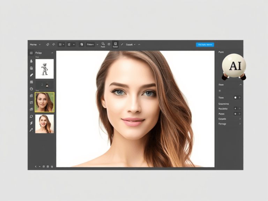Viewport: 268px width, 201px height.
Task: Click the minus icon at the panel bottom
Action: 40,166
